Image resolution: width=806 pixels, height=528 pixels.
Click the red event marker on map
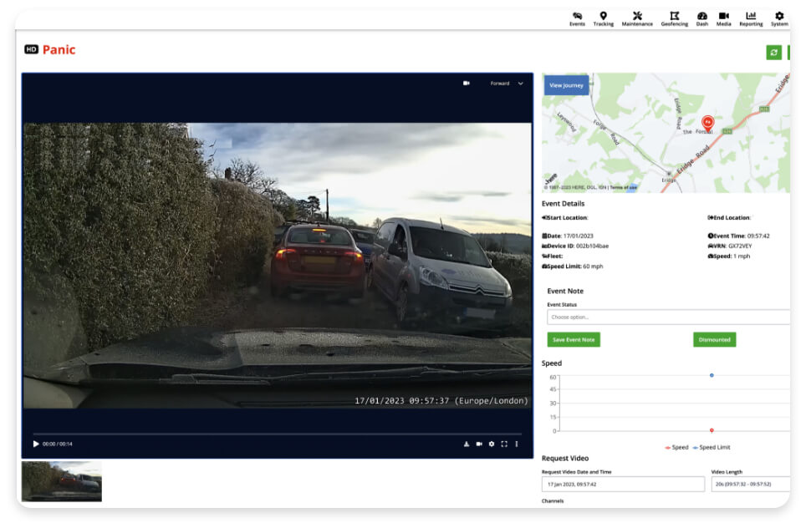(x=708, y=124)
